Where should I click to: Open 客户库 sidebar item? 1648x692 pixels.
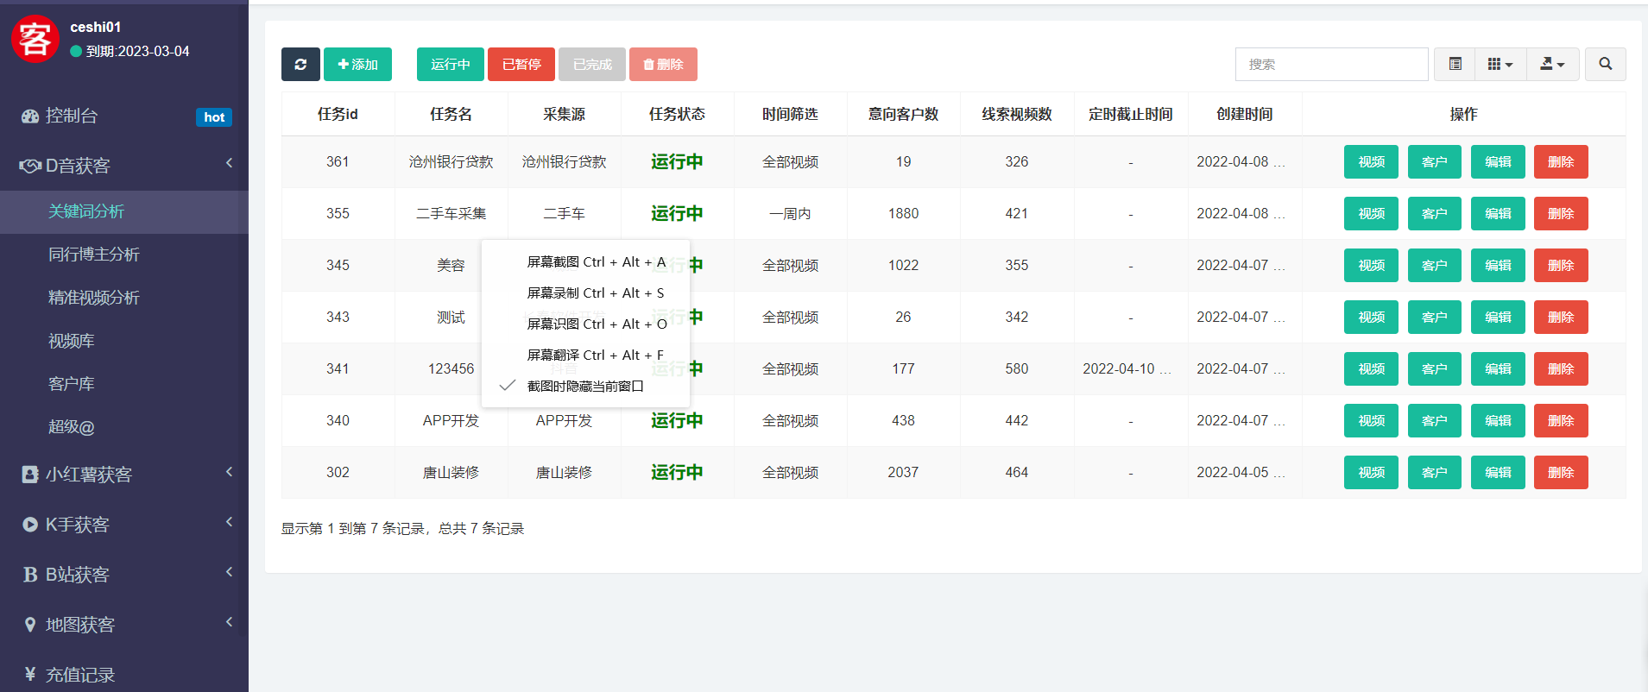click(x=124, y=385)
